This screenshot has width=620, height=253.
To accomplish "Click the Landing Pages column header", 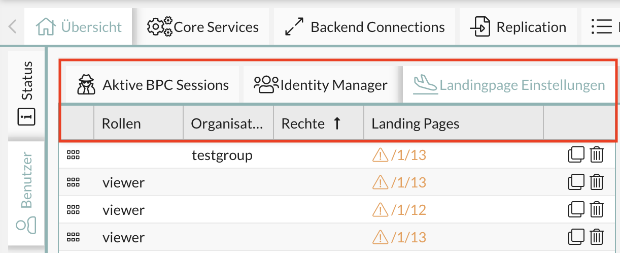I will point(415,123).
